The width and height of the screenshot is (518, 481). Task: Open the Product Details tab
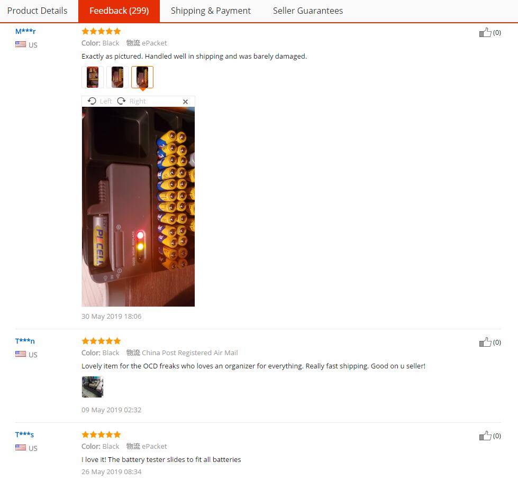(37, 11)
